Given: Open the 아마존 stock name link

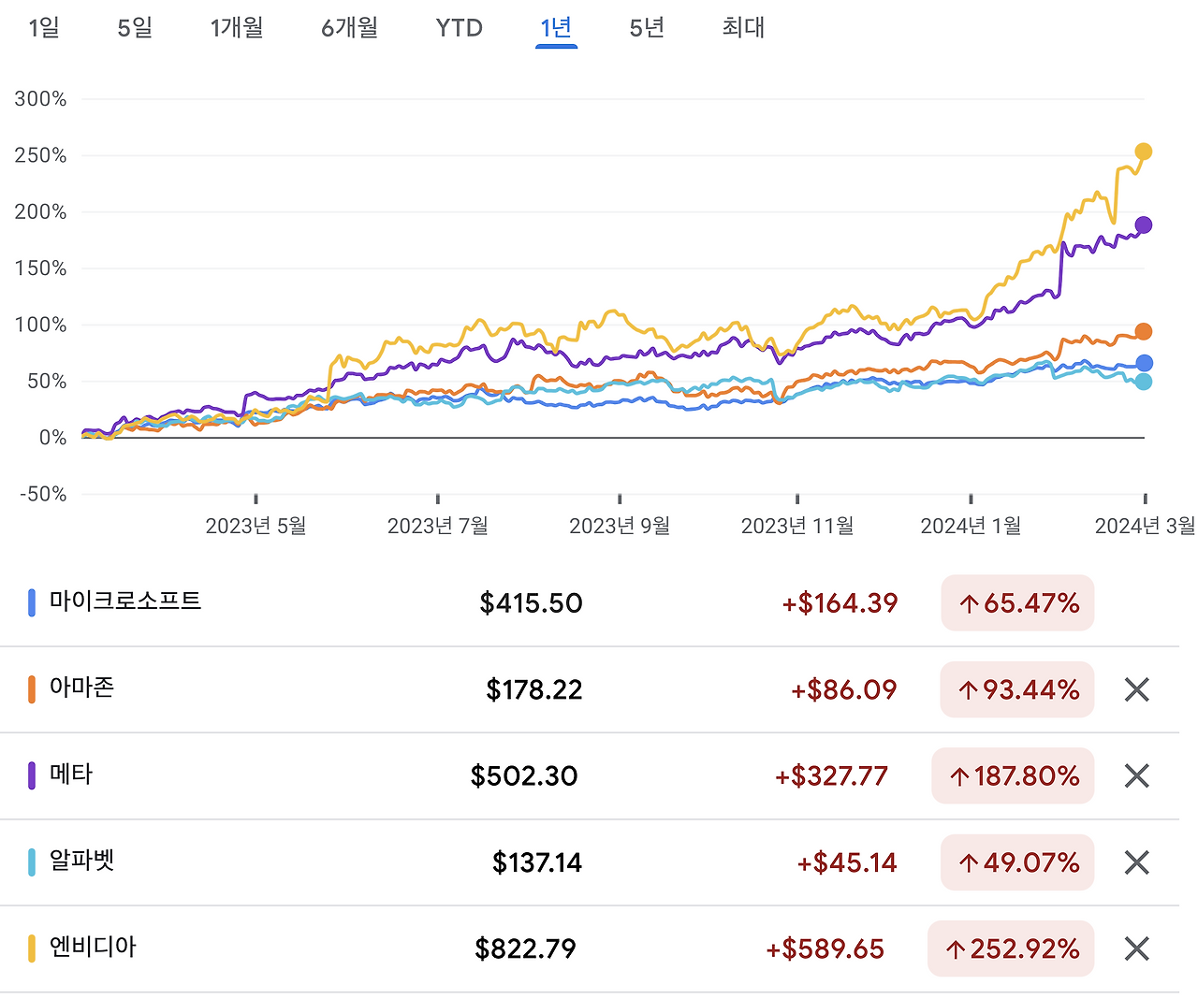Looking at the screenshot, I should tap(82, 688).
